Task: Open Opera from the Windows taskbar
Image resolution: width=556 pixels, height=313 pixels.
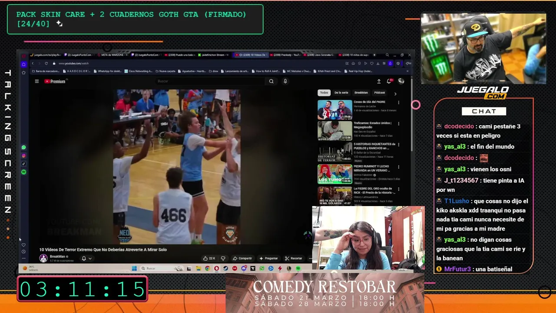Action: tap(216, 268)
